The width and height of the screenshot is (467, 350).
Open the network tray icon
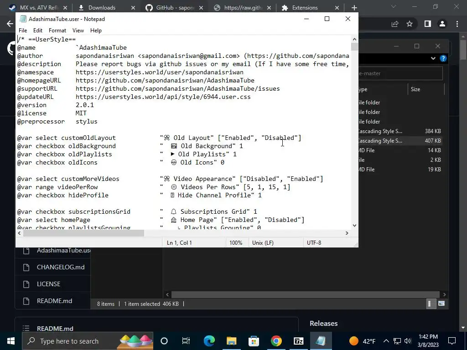click(x=397, y=341)
